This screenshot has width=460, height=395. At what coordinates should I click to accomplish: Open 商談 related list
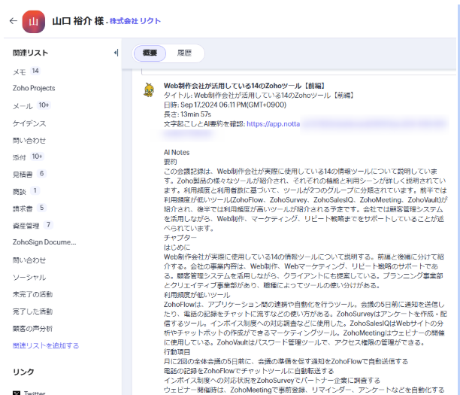[x=20, y=192]
